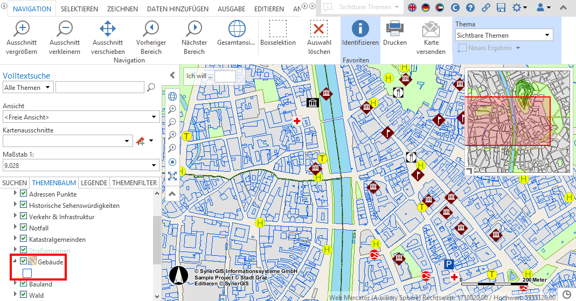
Task: Click the locate position target icon
Action: (172, 162)
